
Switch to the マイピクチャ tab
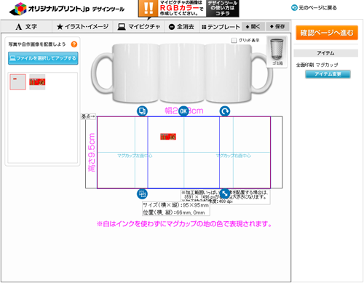(x=138, y=26)
